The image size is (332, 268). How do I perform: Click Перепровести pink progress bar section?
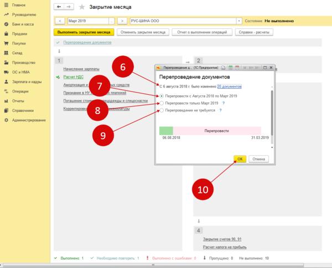pyautogui.click(x=217, y=131)
